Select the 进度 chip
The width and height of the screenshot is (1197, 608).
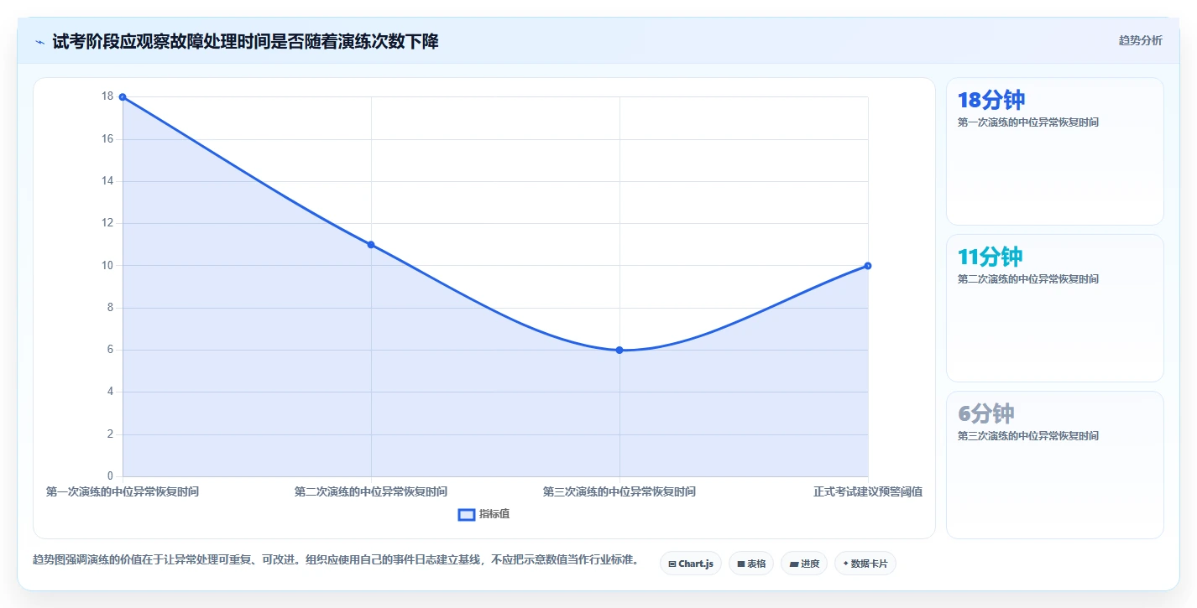point(804,564)
